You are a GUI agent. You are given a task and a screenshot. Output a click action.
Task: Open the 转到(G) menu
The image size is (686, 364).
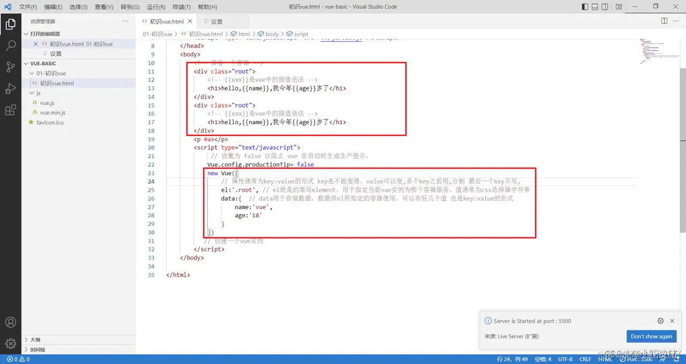tap(130, 7)
